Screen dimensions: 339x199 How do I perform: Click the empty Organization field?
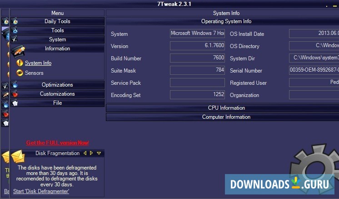(314, 95)
